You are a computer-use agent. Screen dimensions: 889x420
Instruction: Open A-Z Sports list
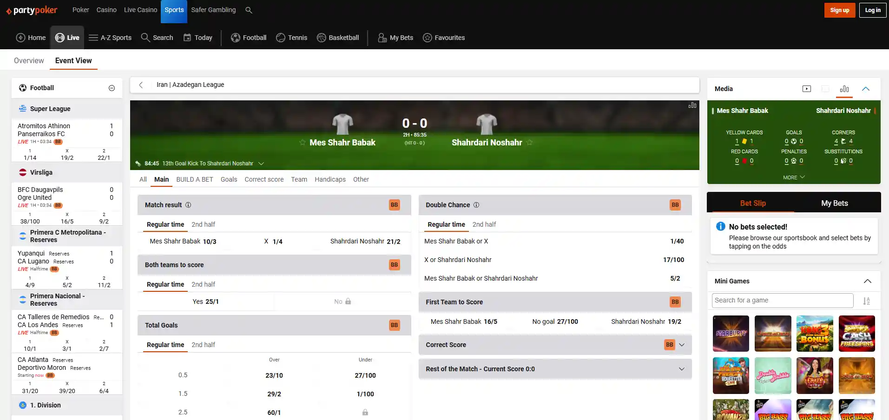(110, 38)
